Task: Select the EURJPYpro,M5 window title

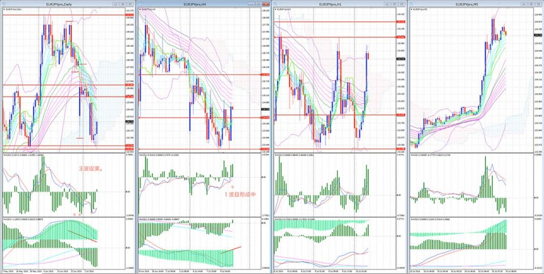Action: 466,4
